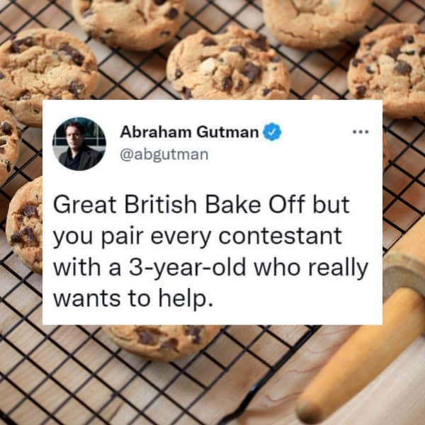Click the cookie directly above the tweet card

click(227, 64)
